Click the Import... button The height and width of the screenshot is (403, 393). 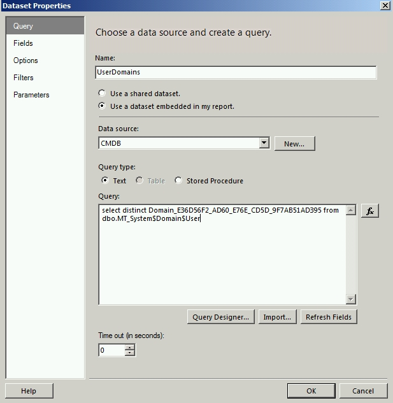tap(277, 317)
